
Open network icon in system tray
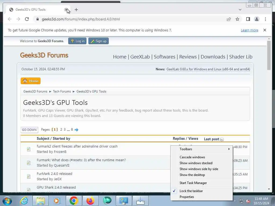click(x=241, y=201)
